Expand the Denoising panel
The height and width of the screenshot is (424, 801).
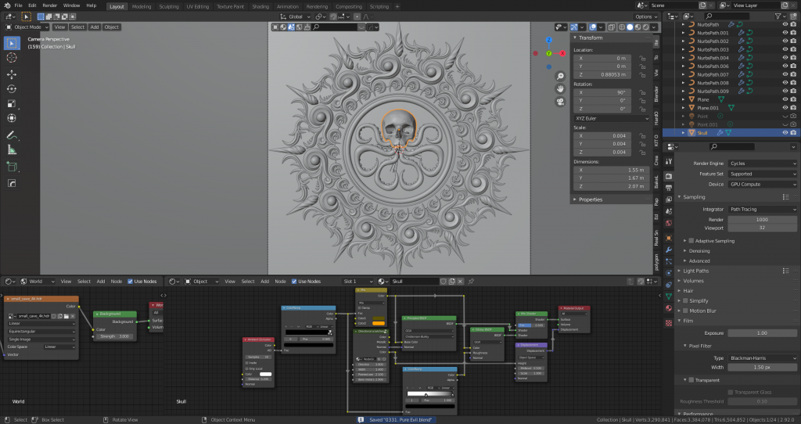pos(699,251)
